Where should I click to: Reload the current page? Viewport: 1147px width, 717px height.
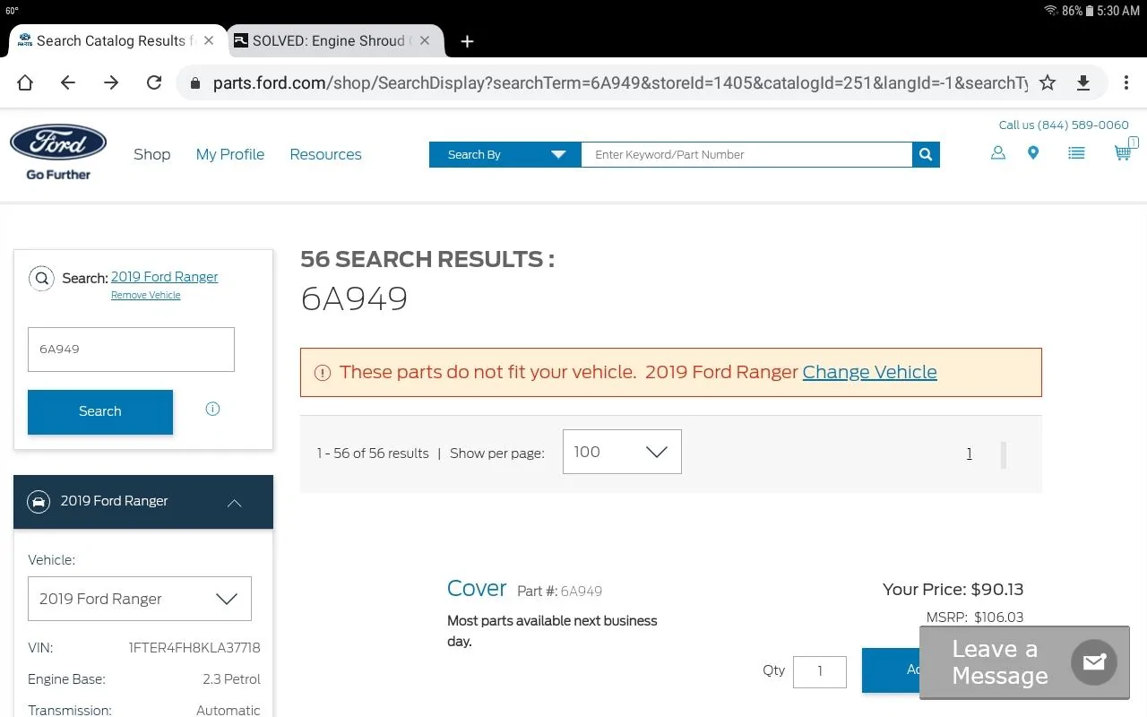click(154, 82)
